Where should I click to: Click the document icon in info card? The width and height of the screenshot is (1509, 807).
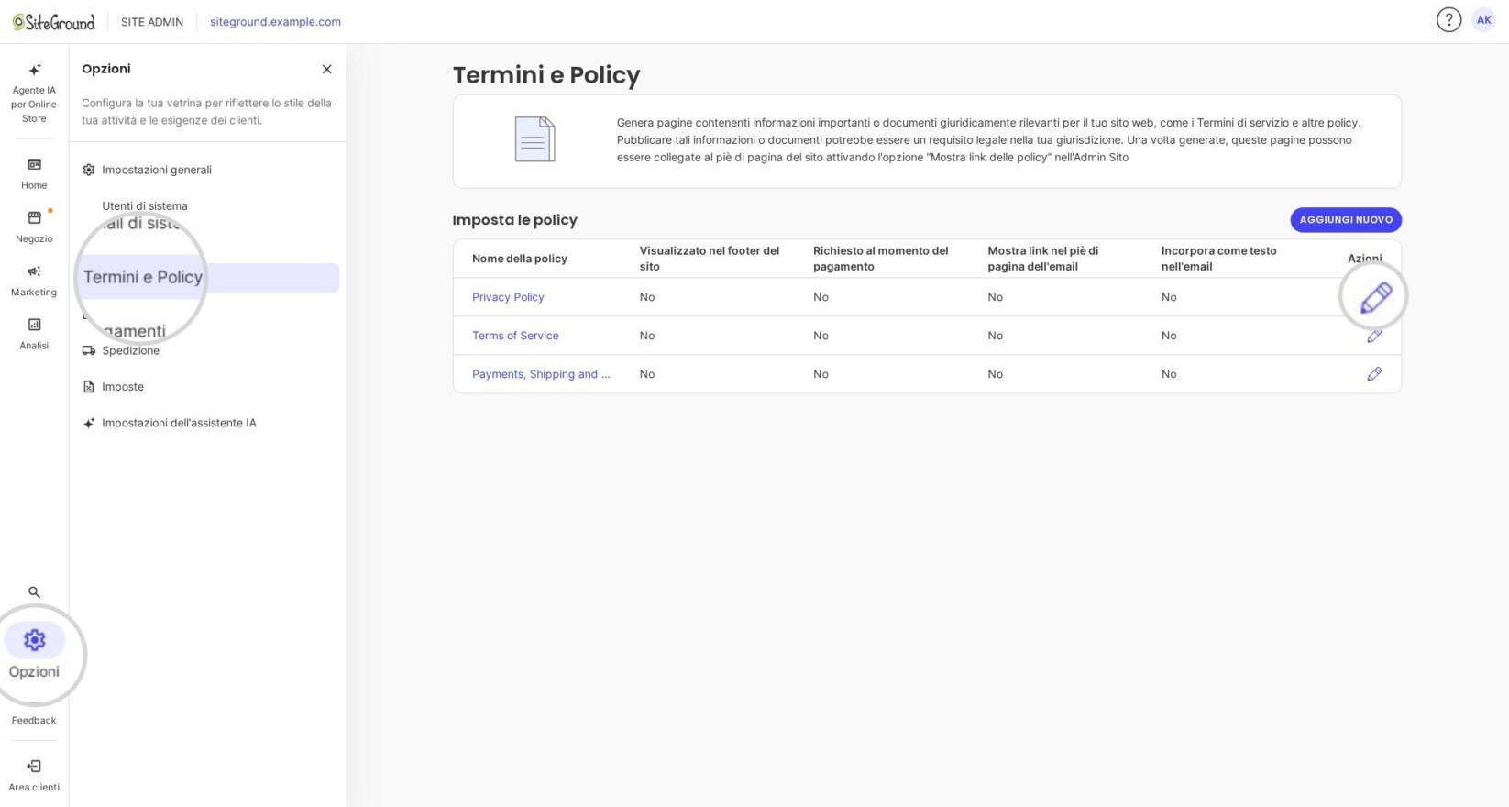tap(534, 139)
